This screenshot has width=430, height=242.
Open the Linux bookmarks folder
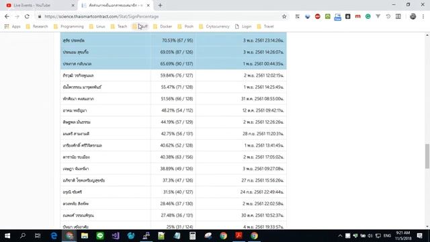pos(97,26)
